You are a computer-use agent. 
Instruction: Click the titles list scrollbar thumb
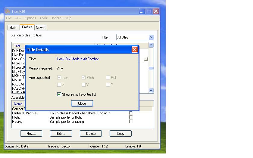coord(151,68)
